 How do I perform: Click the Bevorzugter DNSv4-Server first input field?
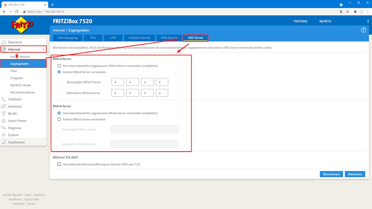click(117, 82)
